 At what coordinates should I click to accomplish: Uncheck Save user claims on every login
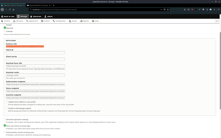pos(5,126)
